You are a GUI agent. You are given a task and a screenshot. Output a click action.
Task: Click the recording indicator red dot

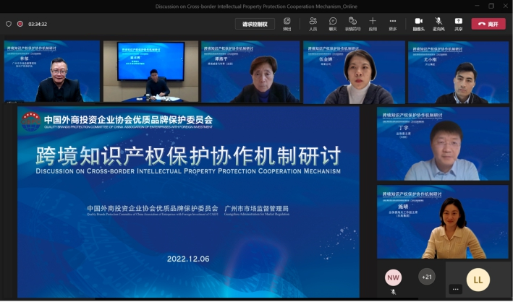tap(20, 24)
